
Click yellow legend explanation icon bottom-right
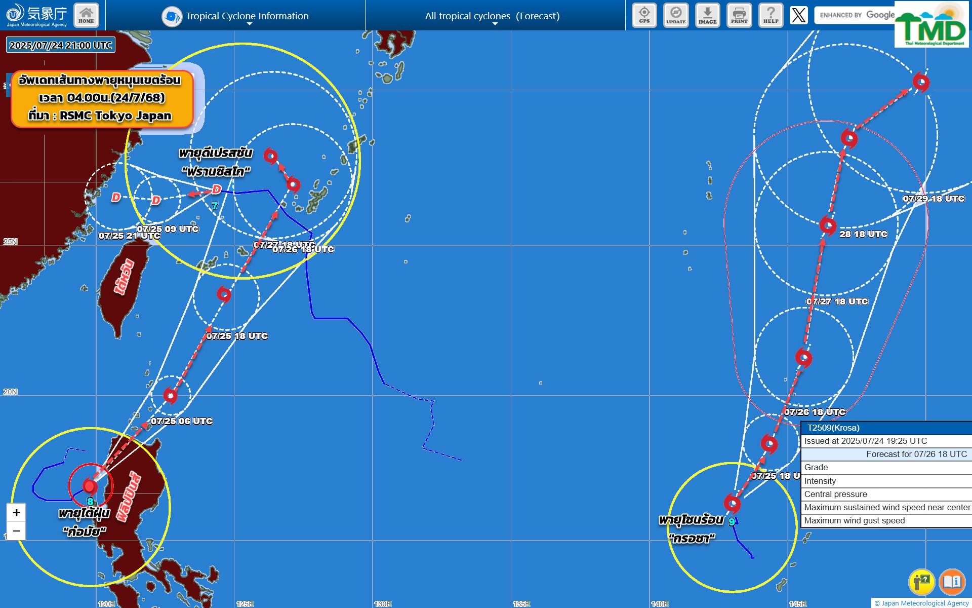coord(921,582)
